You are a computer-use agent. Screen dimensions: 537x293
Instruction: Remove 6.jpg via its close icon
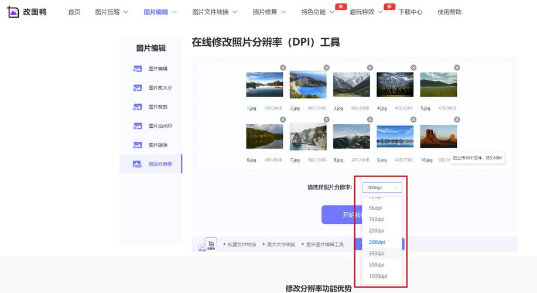(x=283, y=120)
